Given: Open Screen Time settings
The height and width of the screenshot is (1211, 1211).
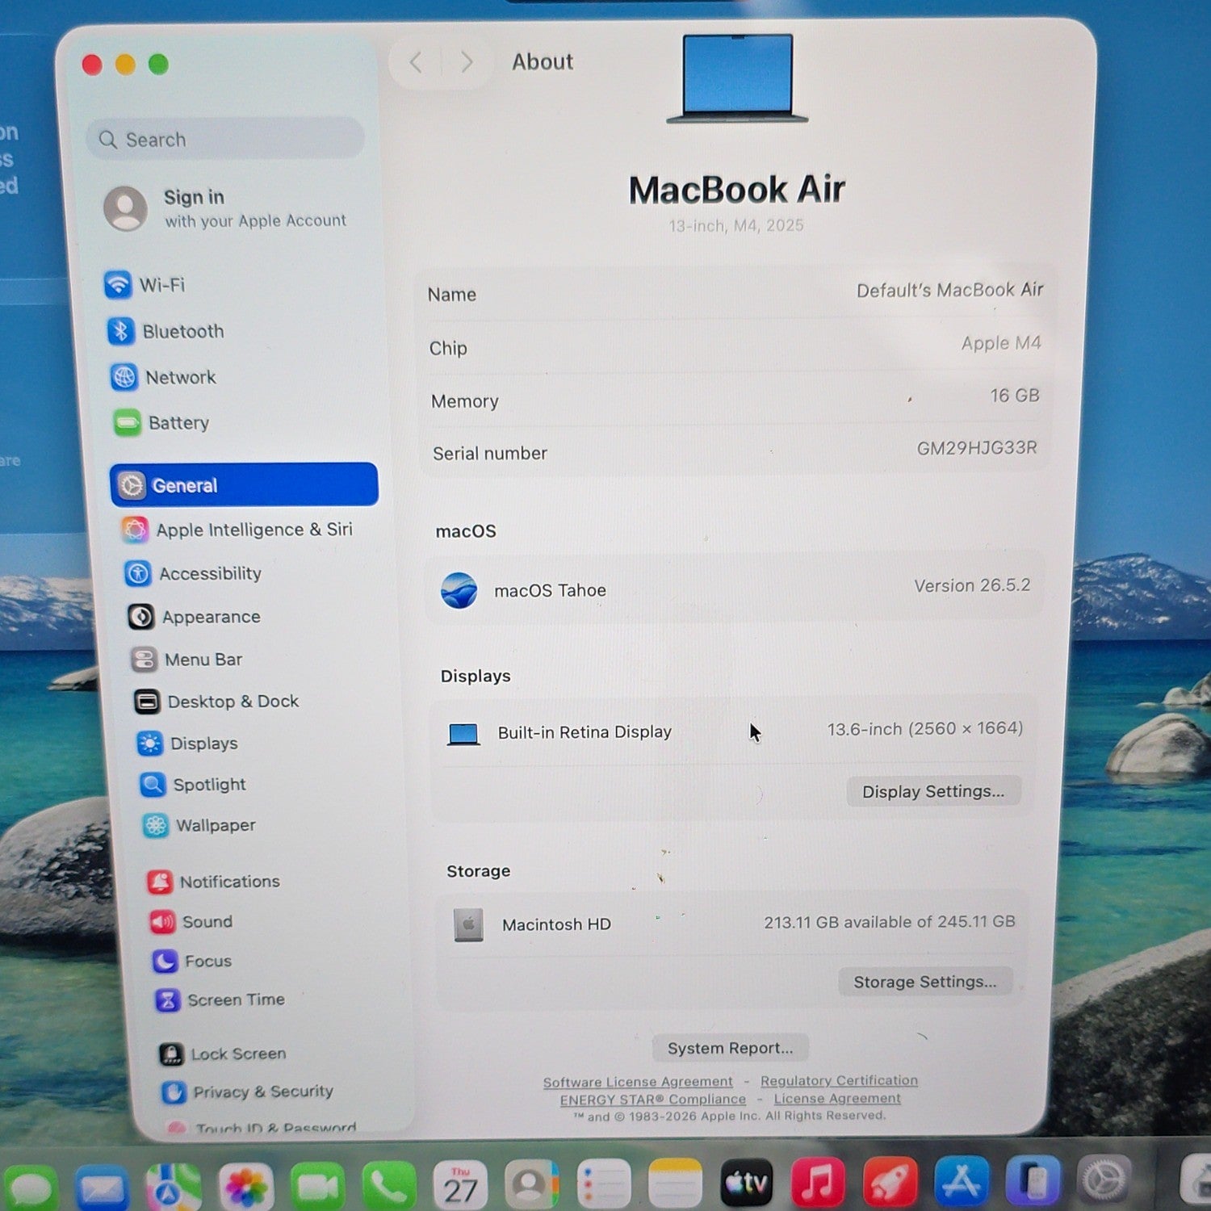Looking at the screenshot, I should [x=220, y=1000].
